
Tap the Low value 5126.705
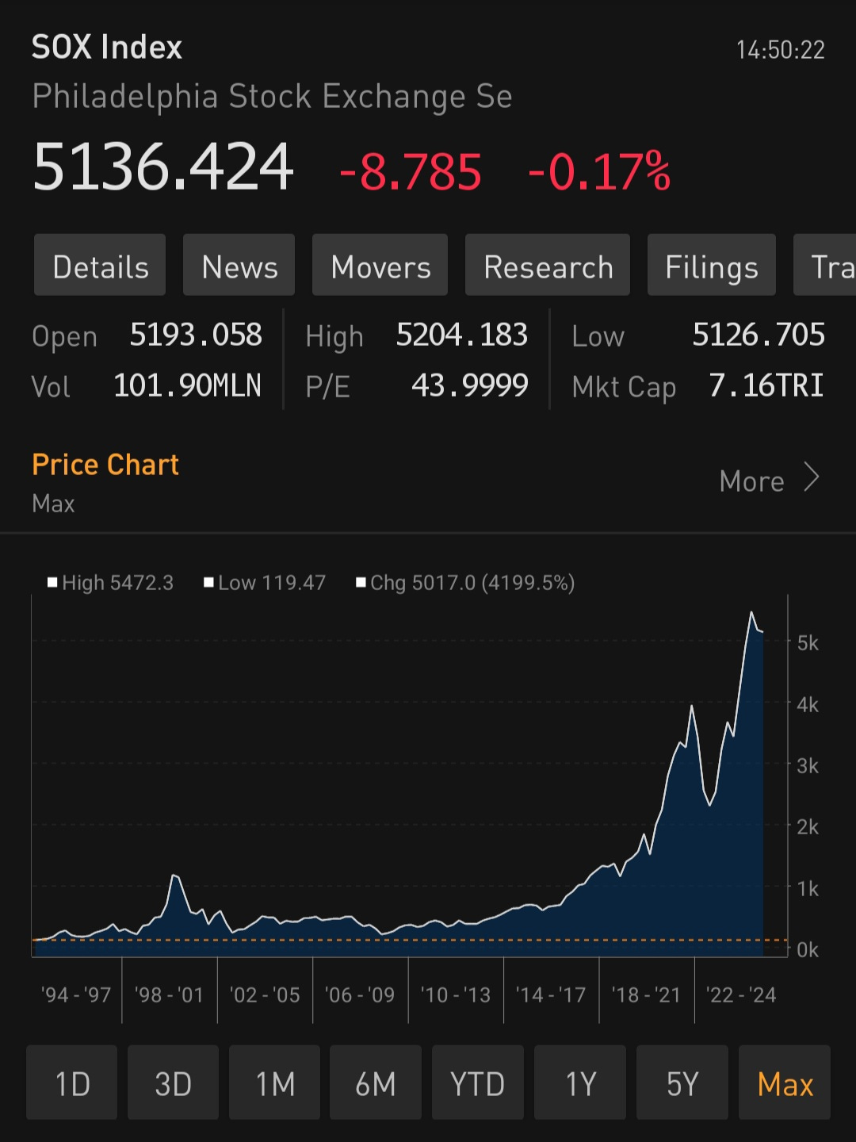759,335
